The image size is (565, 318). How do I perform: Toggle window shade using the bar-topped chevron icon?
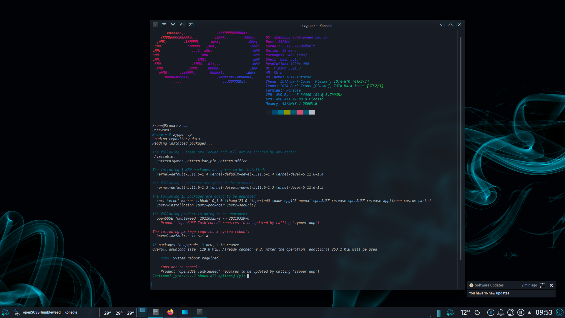(x=191, y=25)
